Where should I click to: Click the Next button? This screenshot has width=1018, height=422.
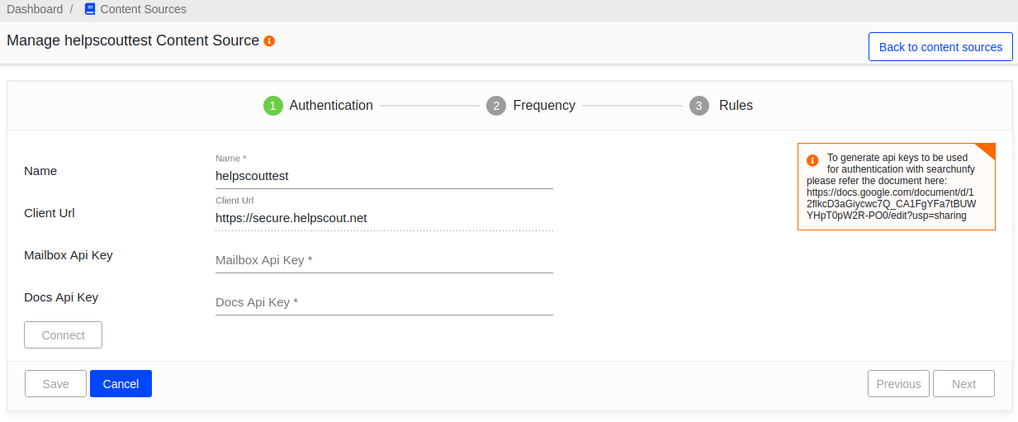pos(964,384)
